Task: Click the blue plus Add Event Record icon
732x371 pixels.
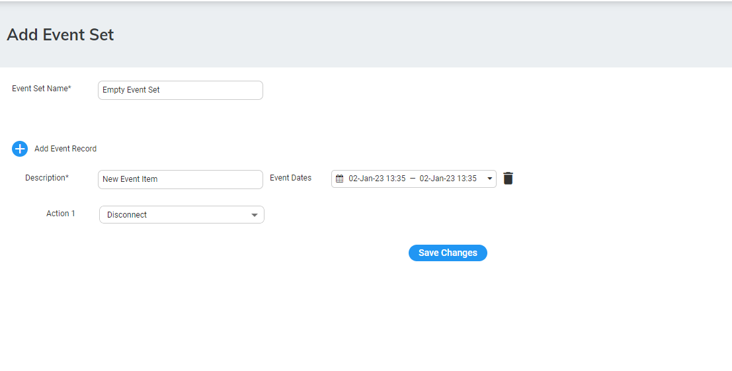Action: [20, 149]
